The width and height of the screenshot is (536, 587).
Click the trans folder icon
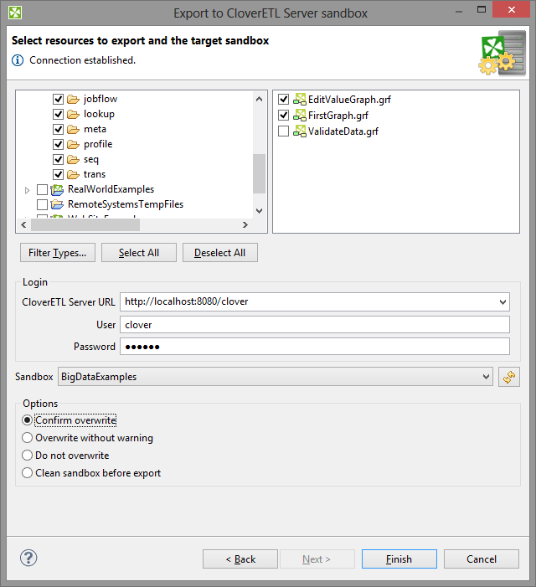click(74, 174)
